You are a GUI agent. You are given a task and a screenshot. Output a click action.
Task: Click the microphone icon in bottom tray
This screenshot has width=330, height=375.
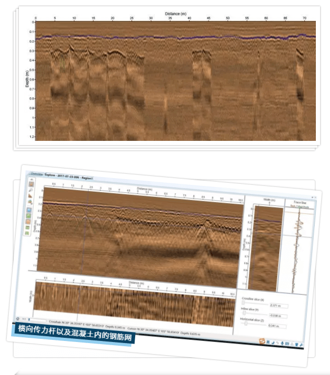tap(283, 343)
